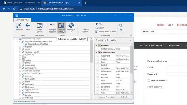Select the Tricentis Demo Web Shop image item
187x105 pixels.
[x=38, y=44]
